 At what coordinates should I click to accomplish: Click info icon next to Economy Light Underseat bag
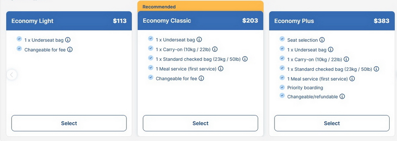click(x=67, y=40)
